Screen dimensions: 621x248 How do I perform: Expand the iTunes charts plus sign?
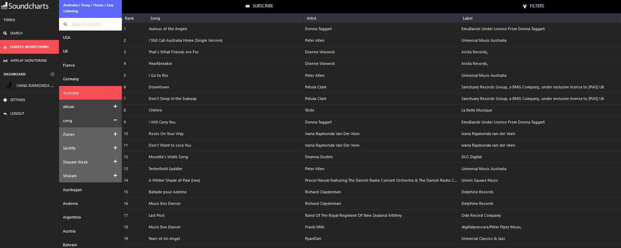pos(115,134)
